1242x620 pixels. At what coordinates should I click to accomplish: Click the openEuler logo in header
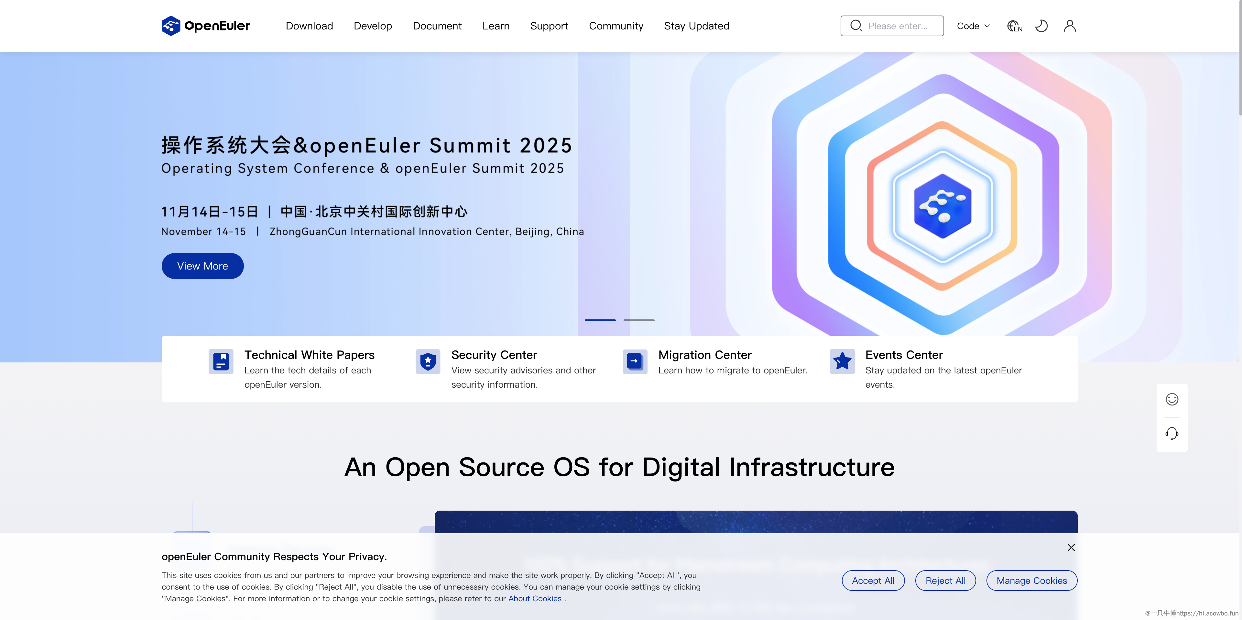205,26
